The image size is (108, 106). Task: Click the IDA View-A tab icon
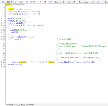[3, 2]
